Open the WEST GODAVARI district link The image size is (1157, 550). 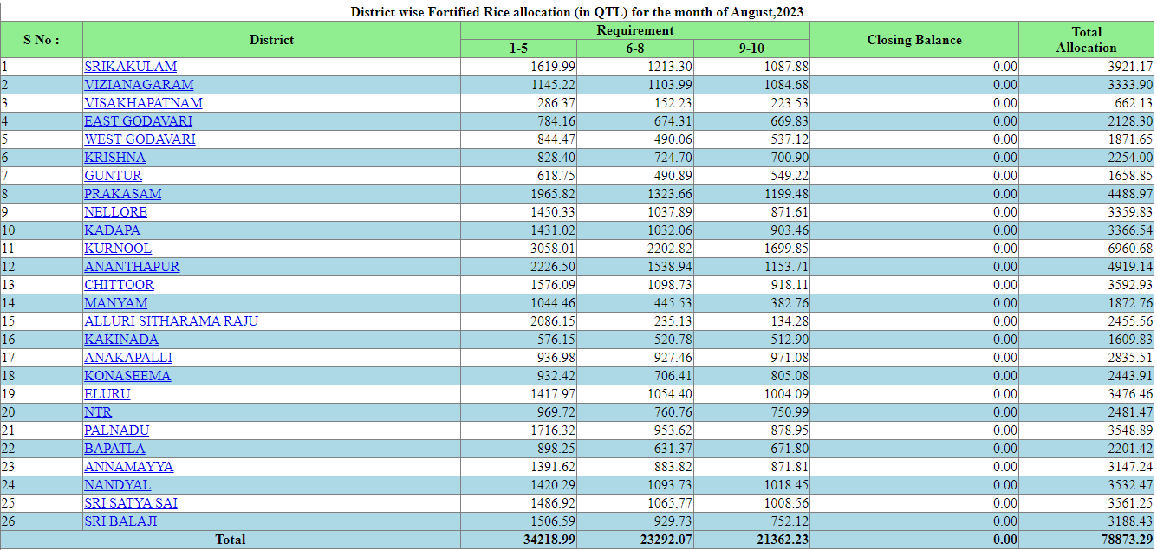coord(140,139)
